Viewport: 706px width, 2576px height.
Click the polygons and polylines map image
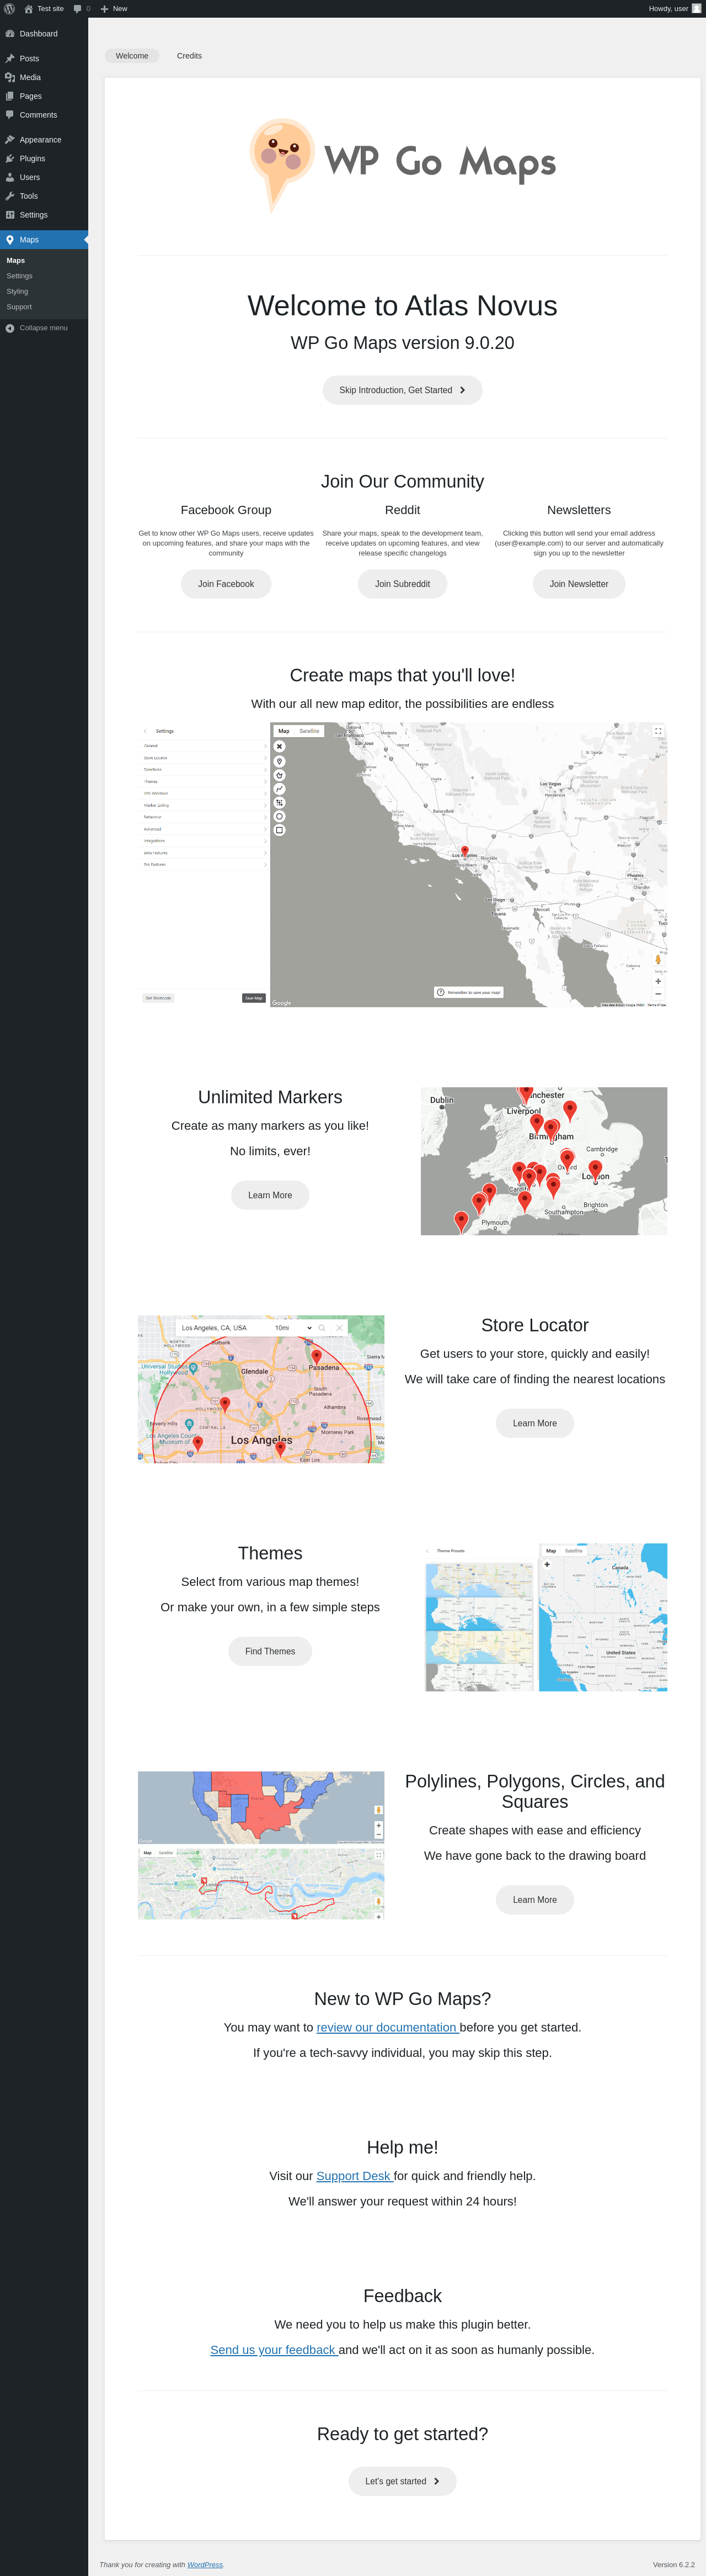[261, 1846]
